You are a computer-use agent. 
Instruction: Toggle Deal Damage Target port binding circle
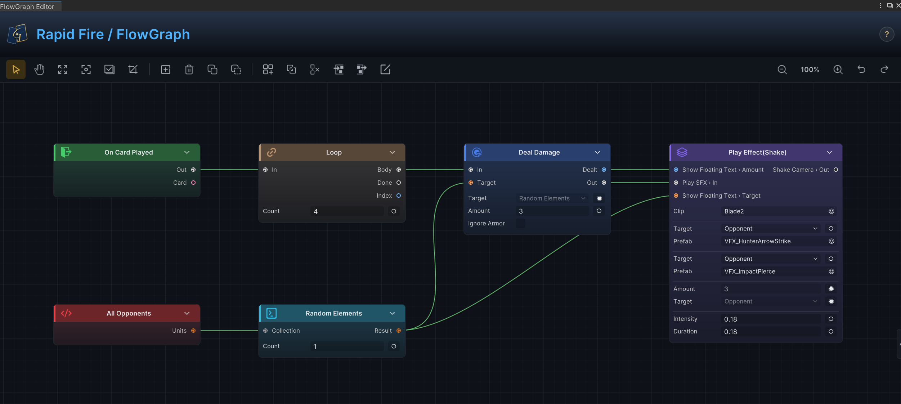[x=599, y=198]
